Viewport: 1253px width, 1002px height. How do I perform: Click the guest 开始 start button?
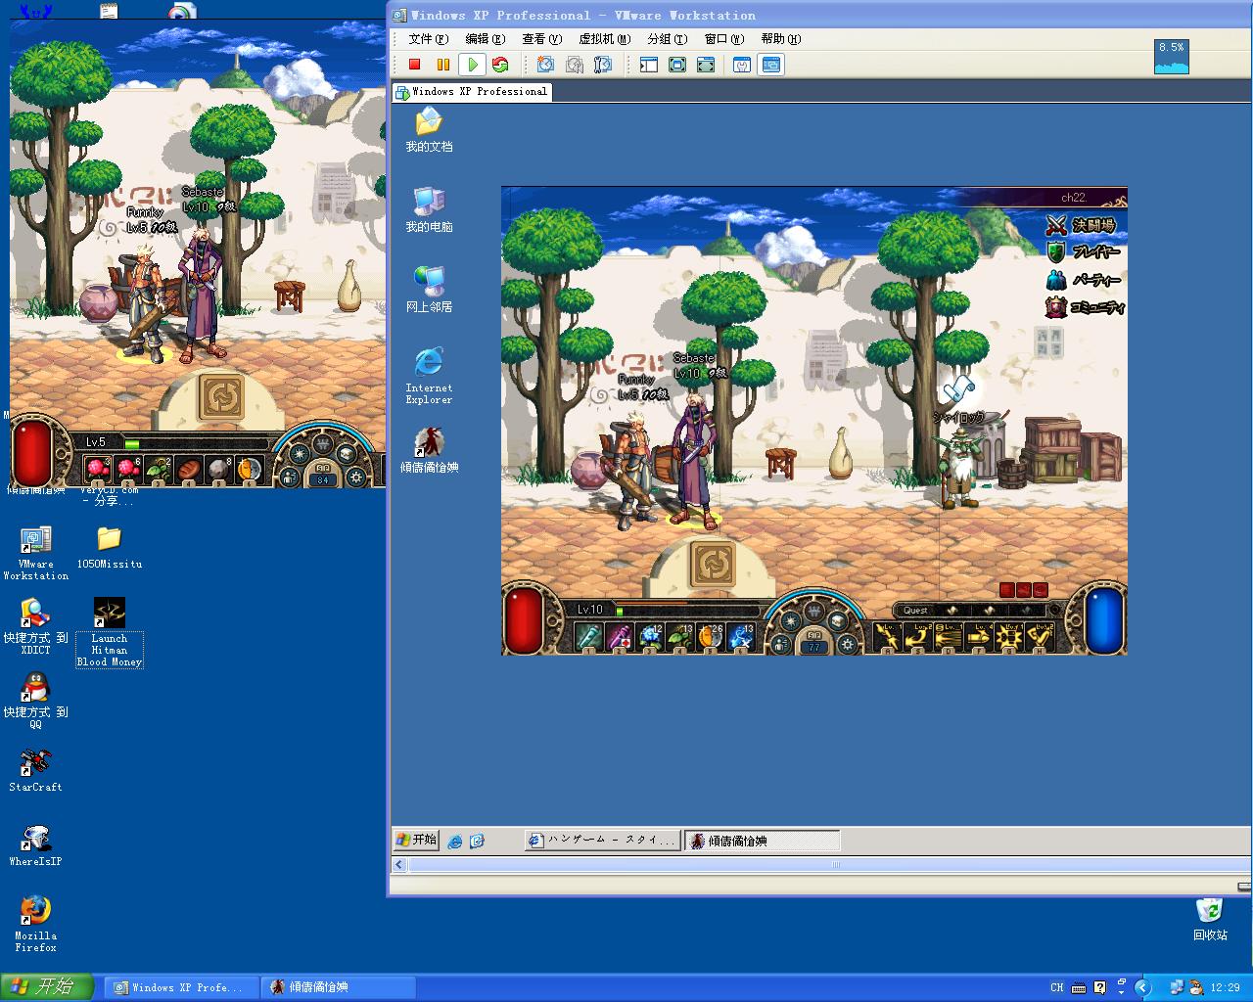416,840
